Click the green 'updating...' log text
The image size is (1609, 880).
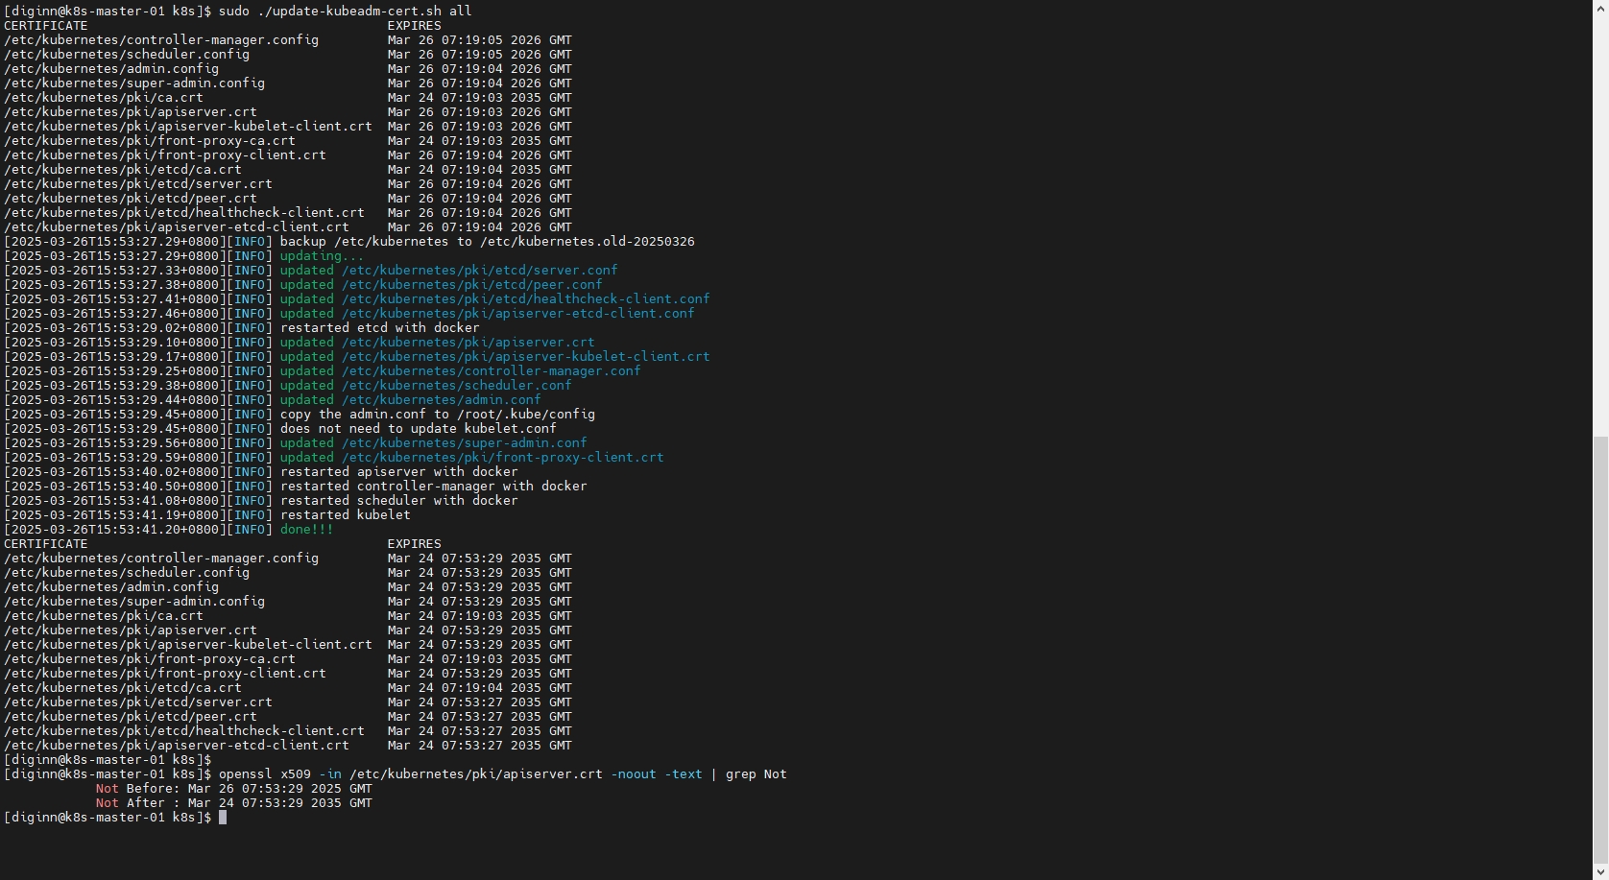click(322, 256)
